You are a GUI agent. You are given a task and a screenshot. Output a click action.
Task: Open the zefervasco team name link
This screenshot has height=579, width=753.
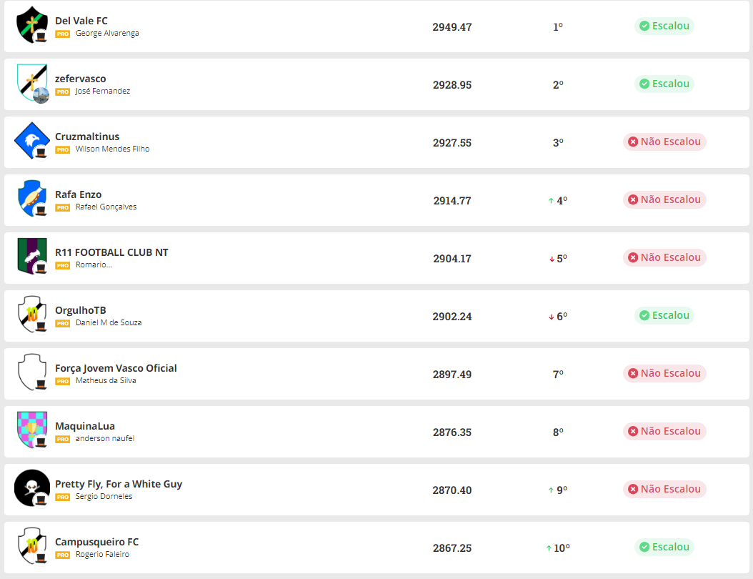coord(81,79)
